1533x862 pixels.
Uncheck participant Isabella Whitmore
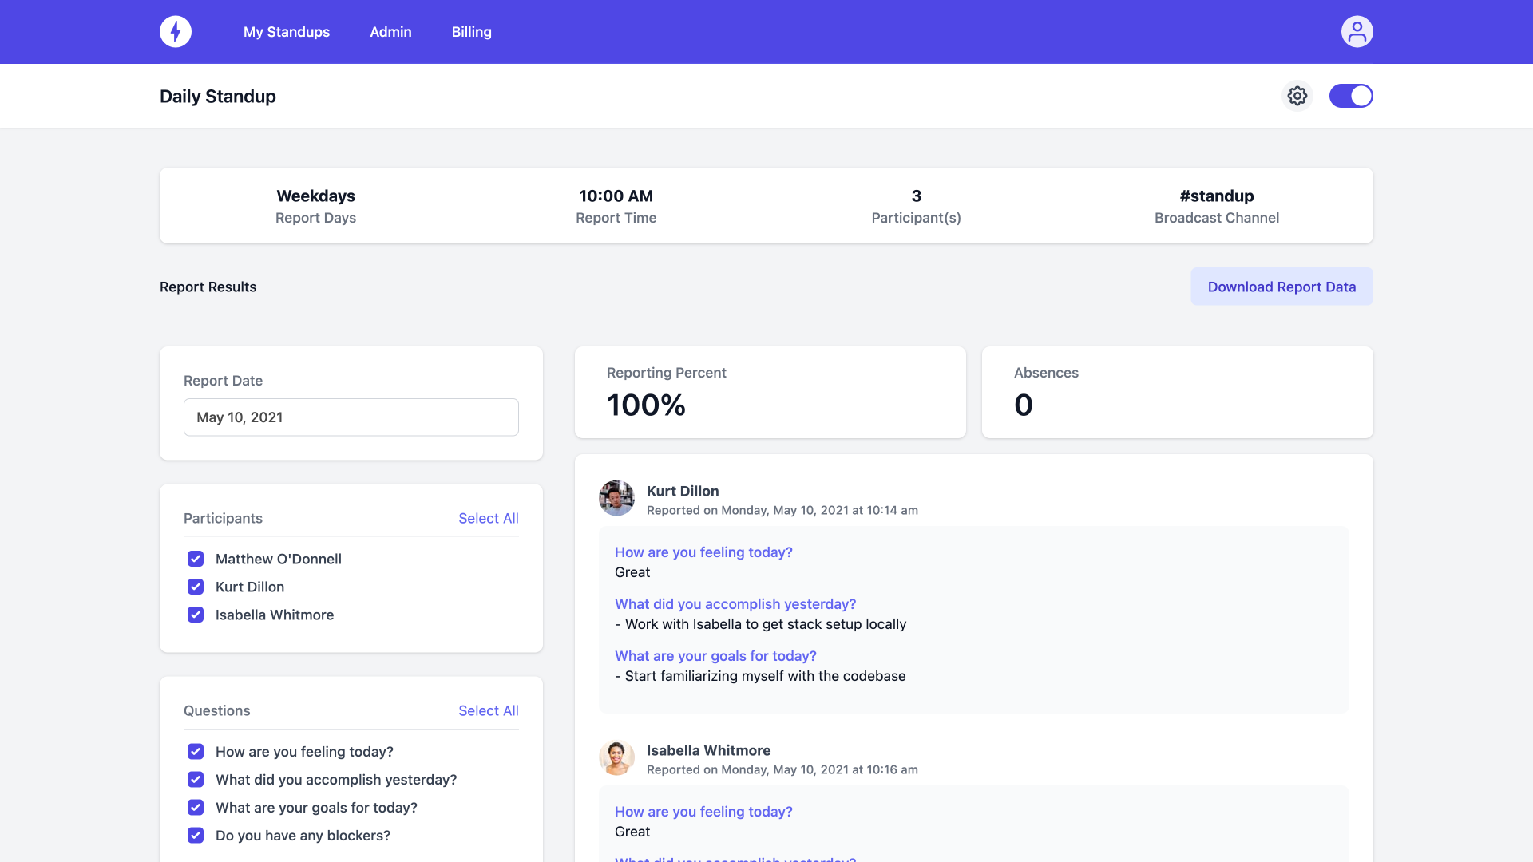196,615
